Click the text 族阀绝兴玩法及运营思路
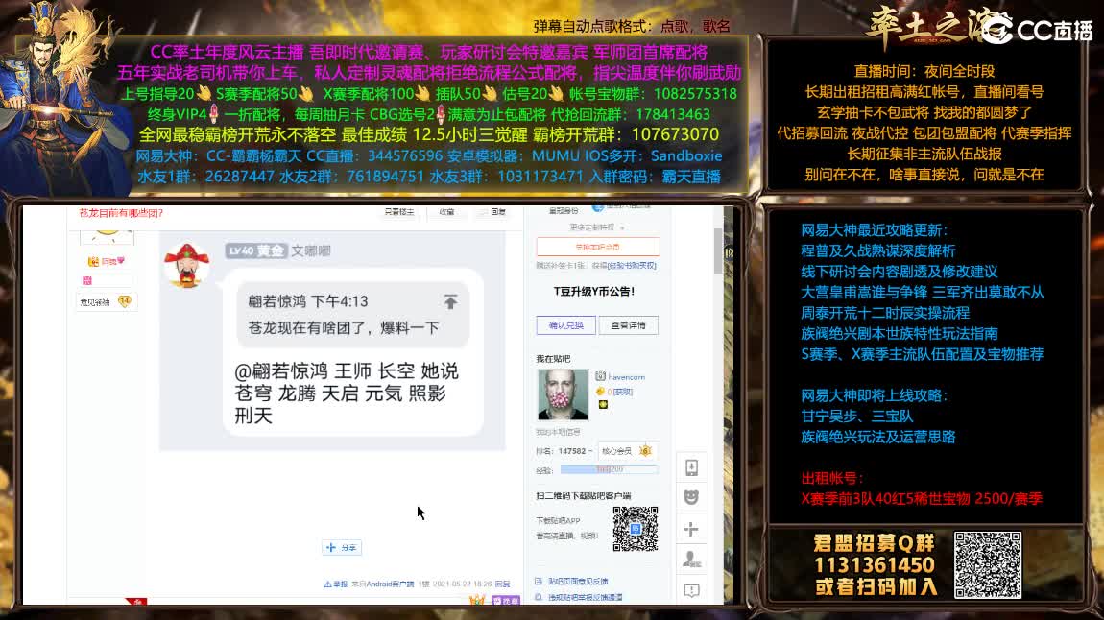1104x620 pixels. [878, 437]
